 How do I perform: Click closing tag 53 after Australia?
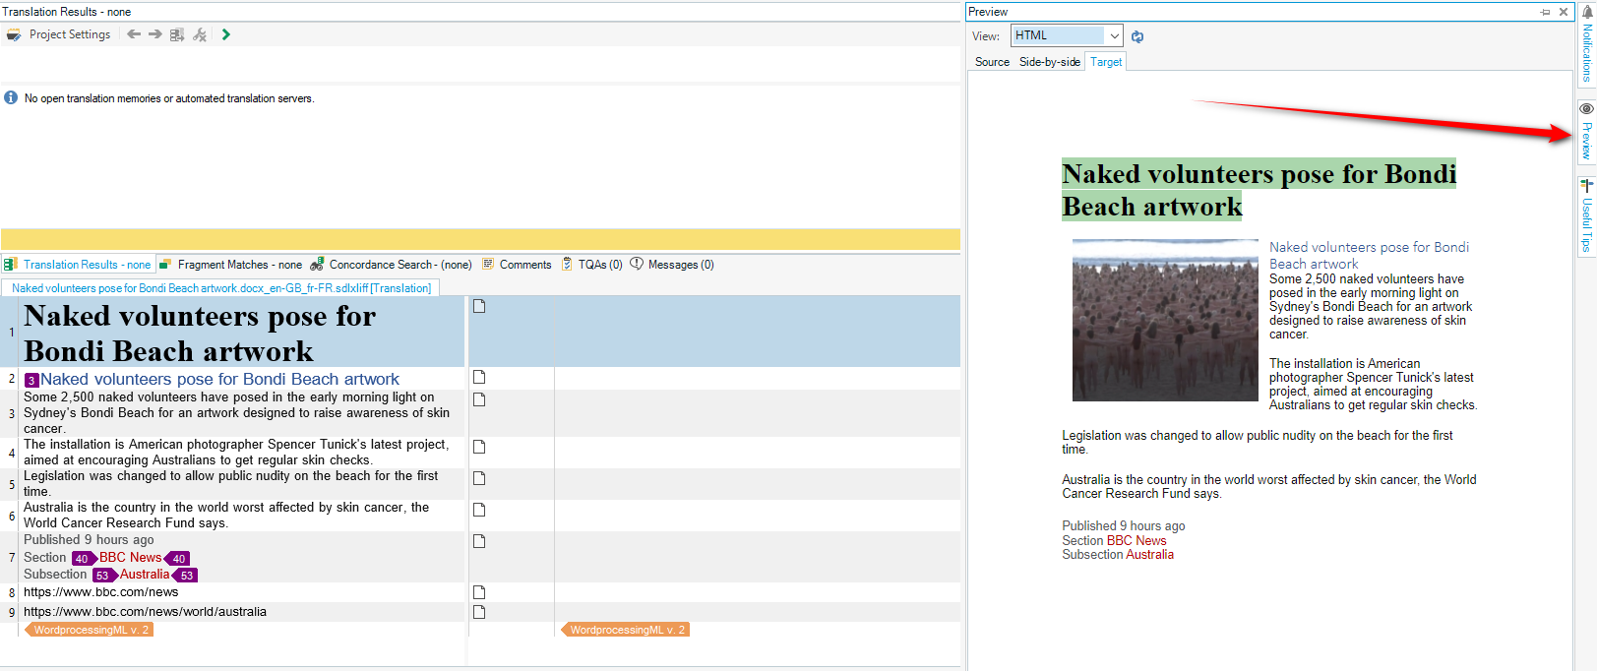point(184,576)
